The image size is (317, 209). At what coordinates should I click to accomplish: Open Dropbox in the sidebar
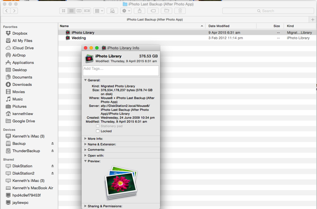(20, 33)
